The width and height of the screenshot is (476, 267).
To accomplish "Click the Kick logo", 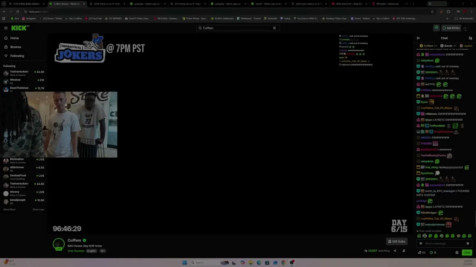I will [x=19, y=28].
